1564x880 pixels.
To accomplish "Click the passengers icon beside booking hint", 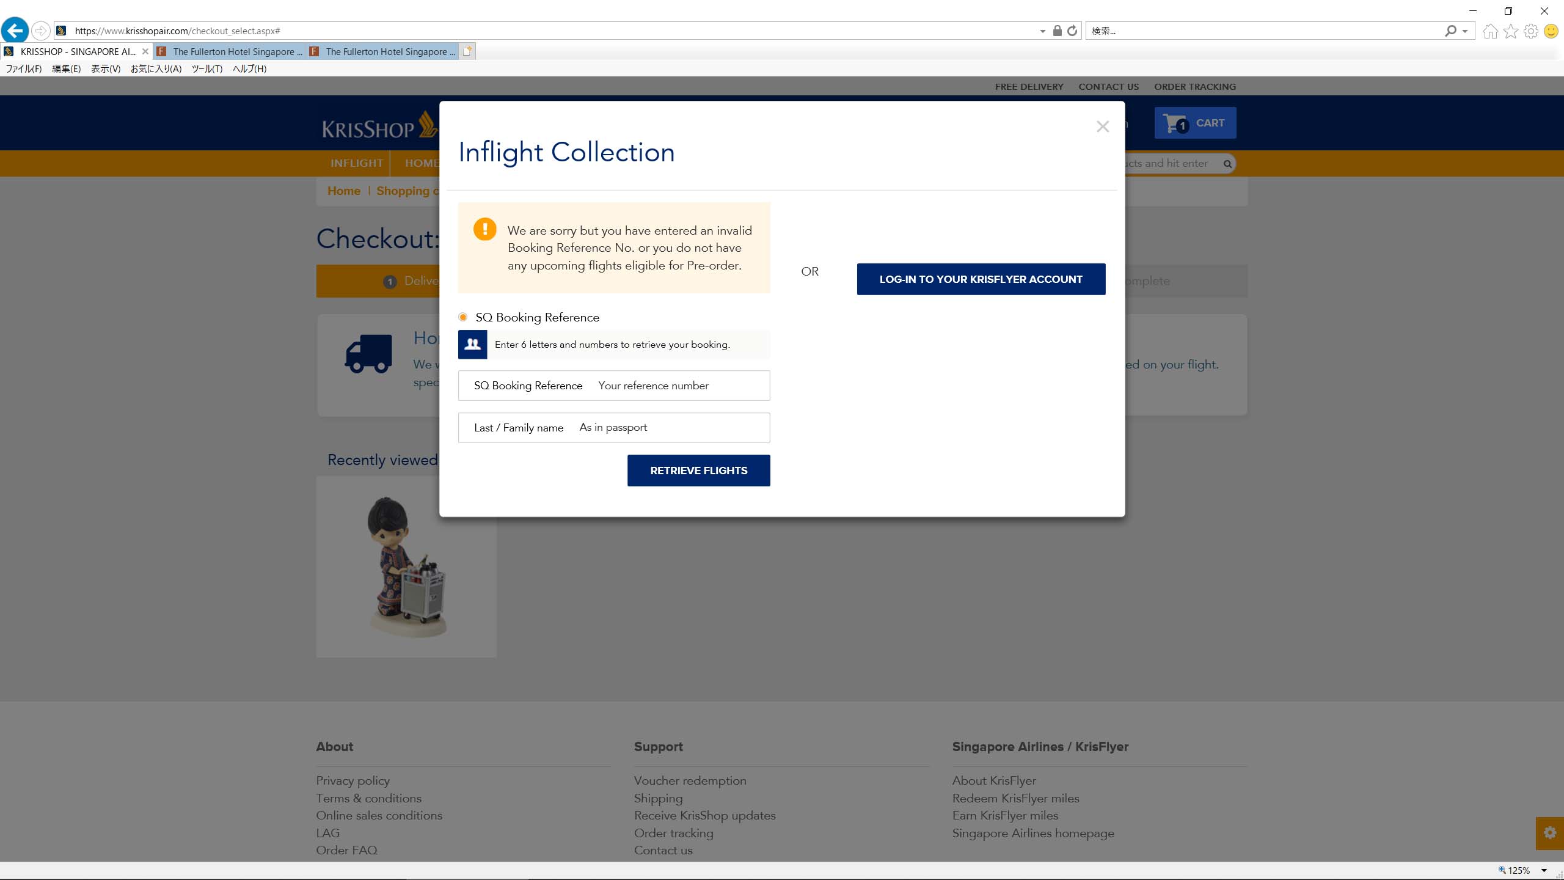I will pos(472,345).
